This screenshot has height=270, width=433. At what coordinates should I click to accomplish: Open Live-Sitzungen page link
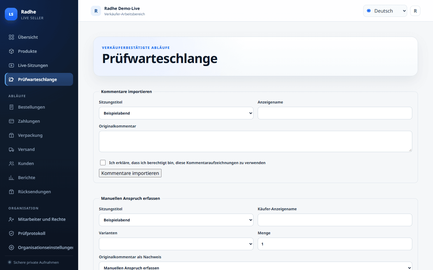39,65
